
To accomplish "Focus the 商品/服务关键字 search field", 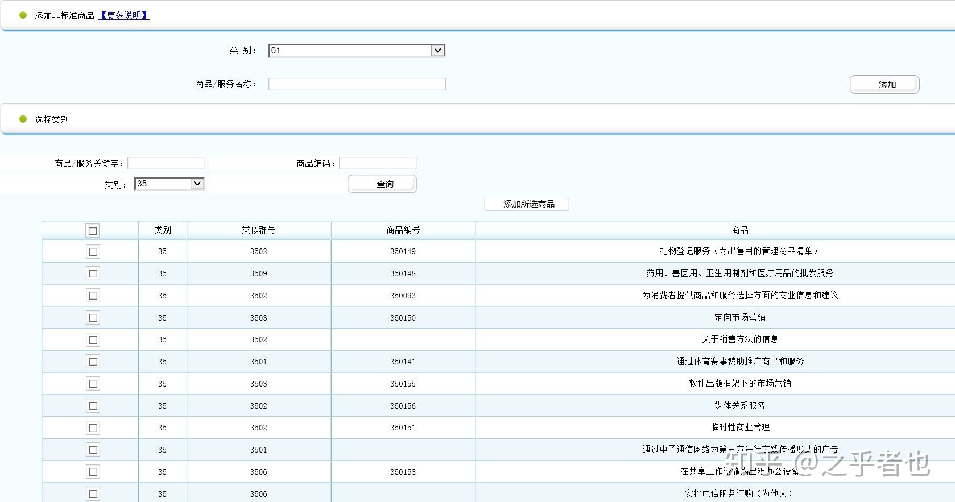I will point(166,163).
